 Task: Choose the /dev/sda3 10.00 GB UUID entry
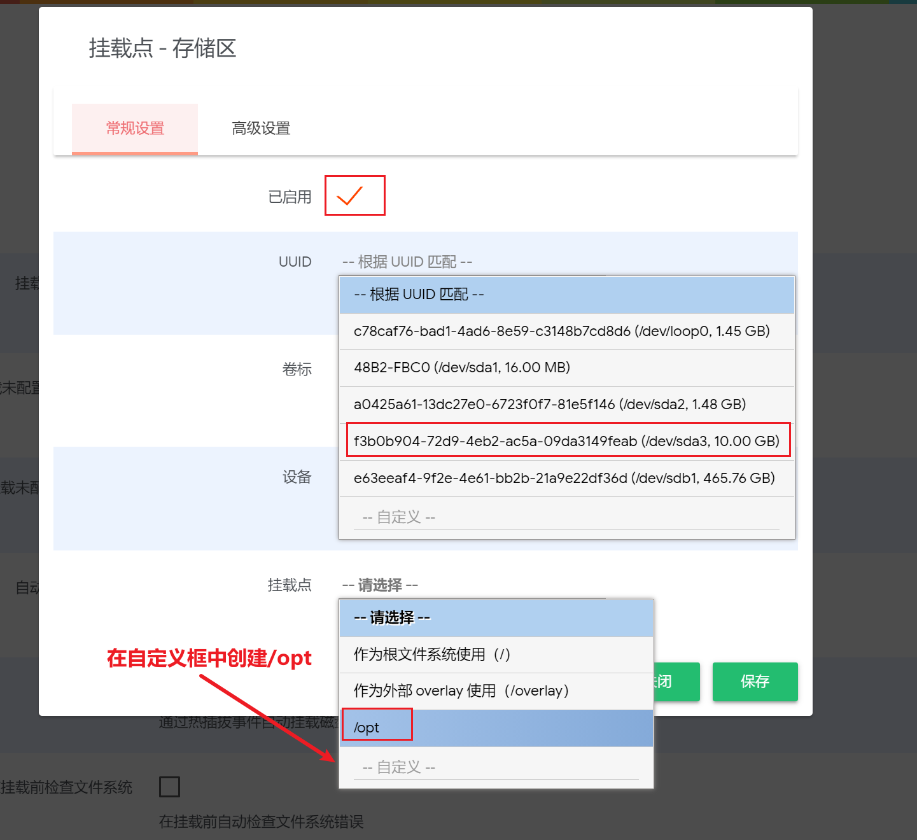point(566,441)
